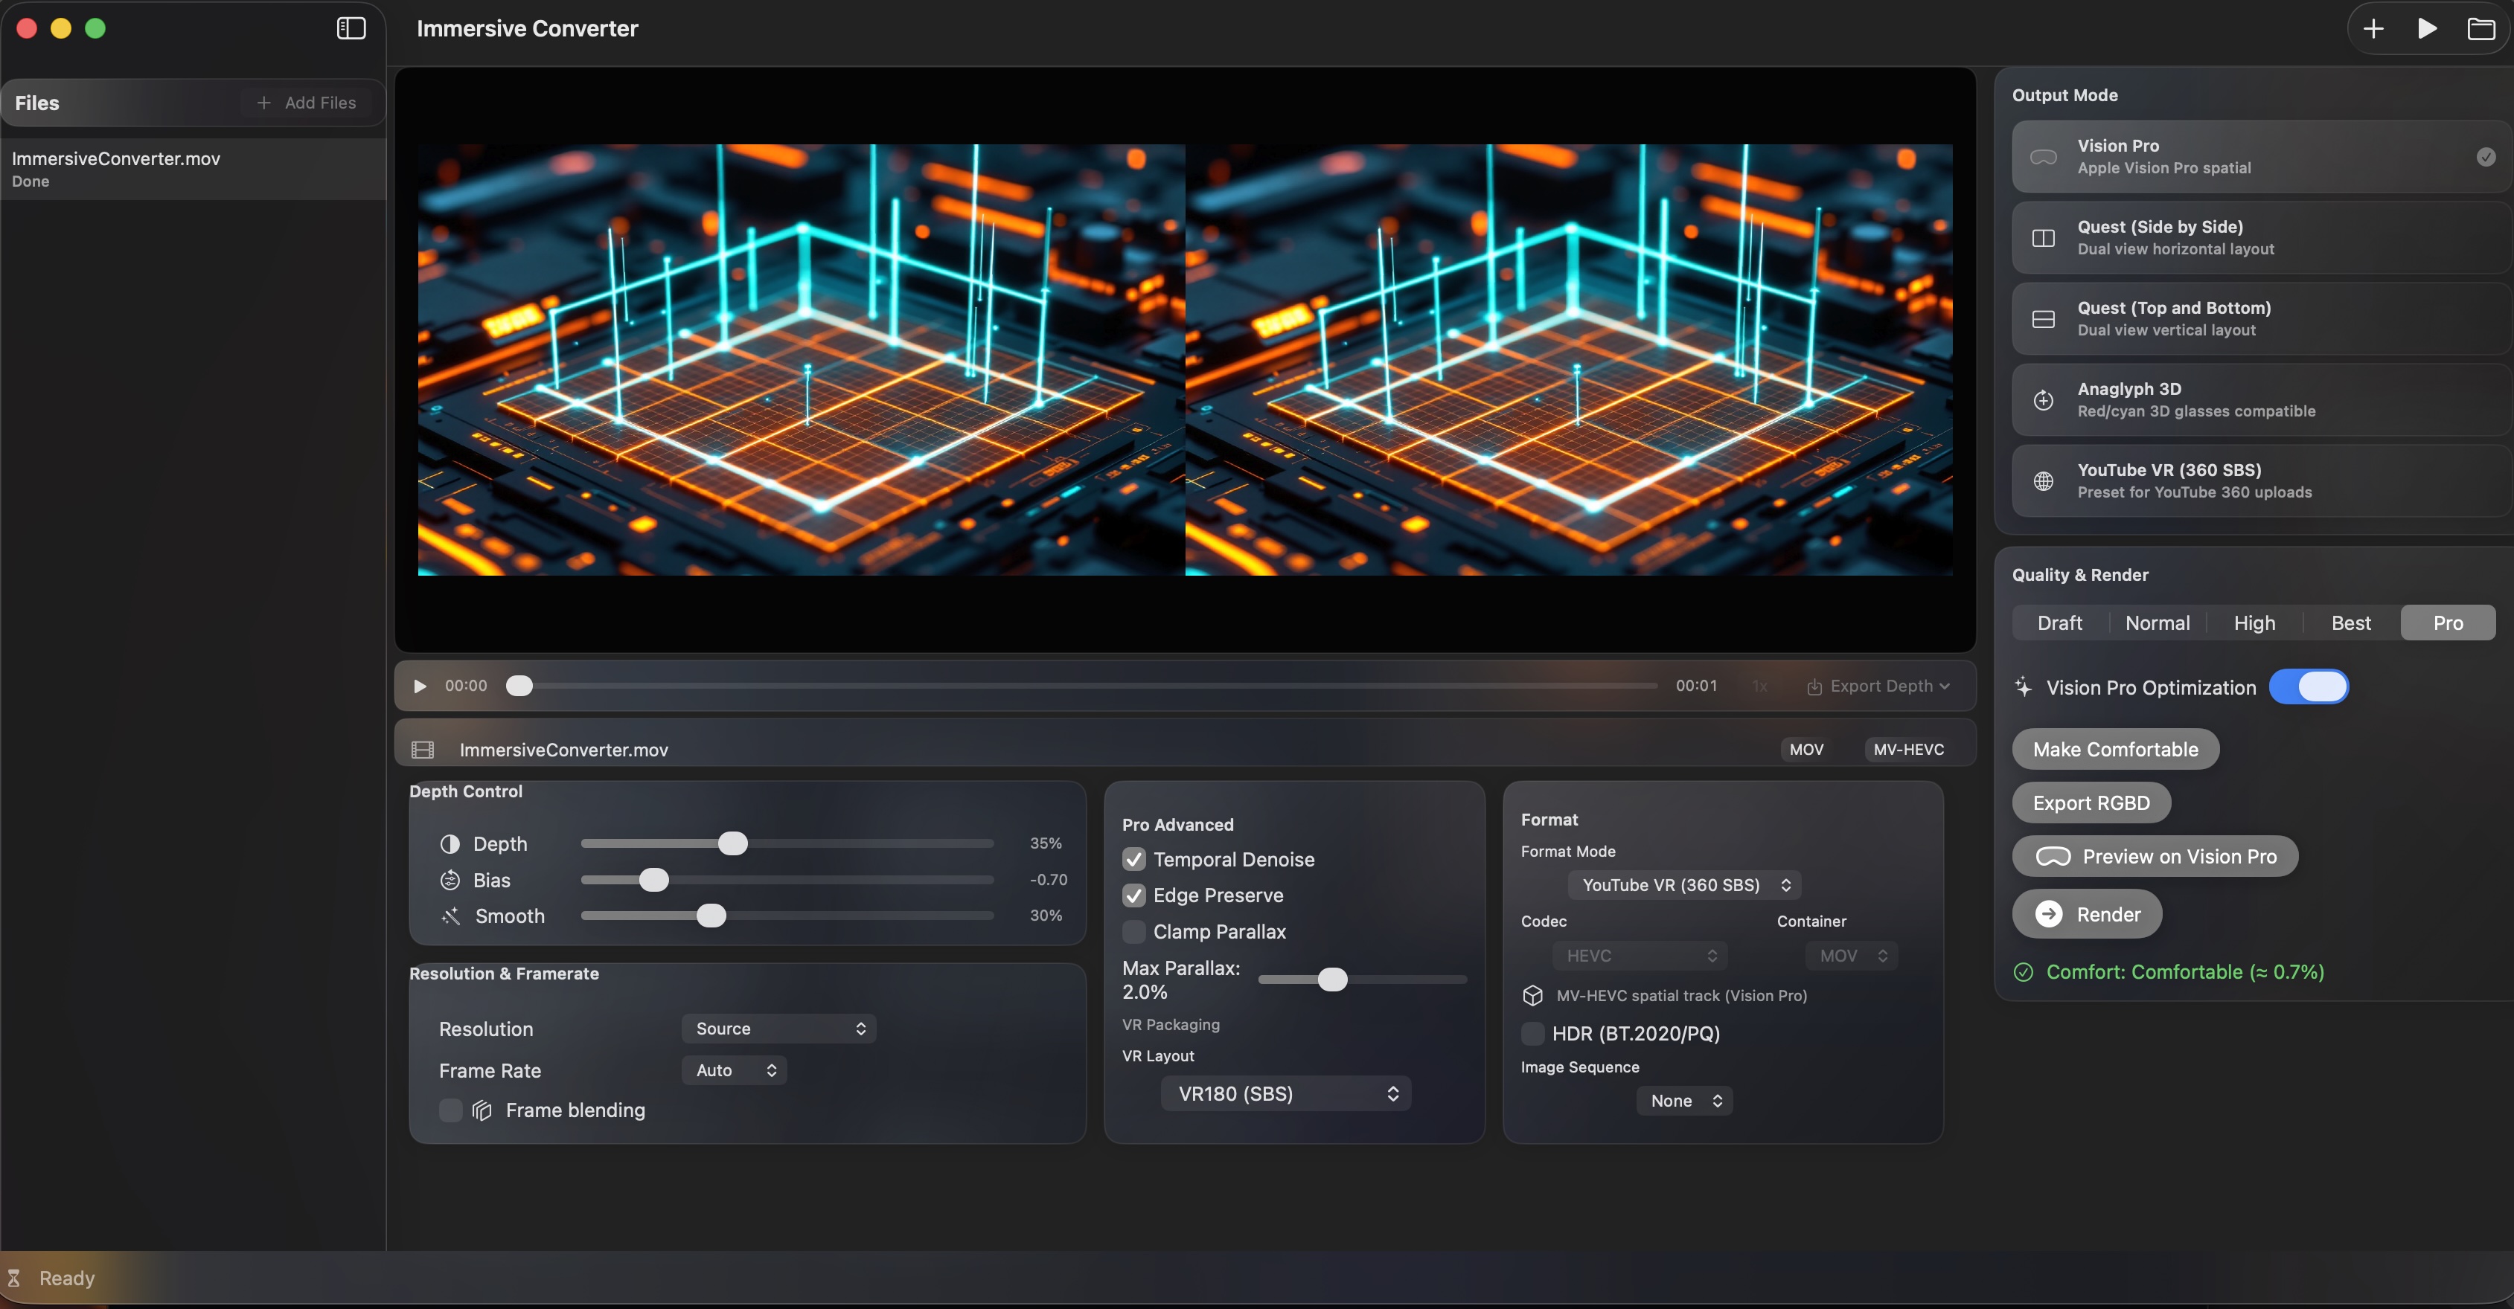Screen dimensions: 2514x1309
Task: Click the Anaglyph 3D mode icon
Action: tap(2043, 400)
